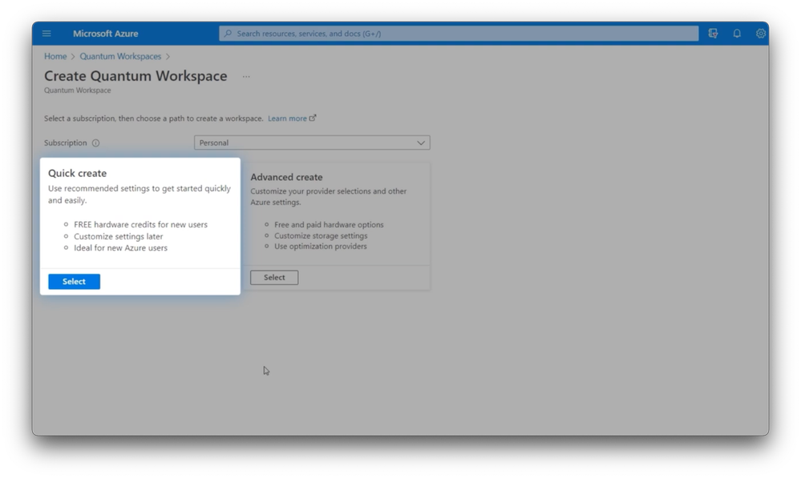Focus the search resources field
This screenshot has height=478, width=801.
coord(459,34)
